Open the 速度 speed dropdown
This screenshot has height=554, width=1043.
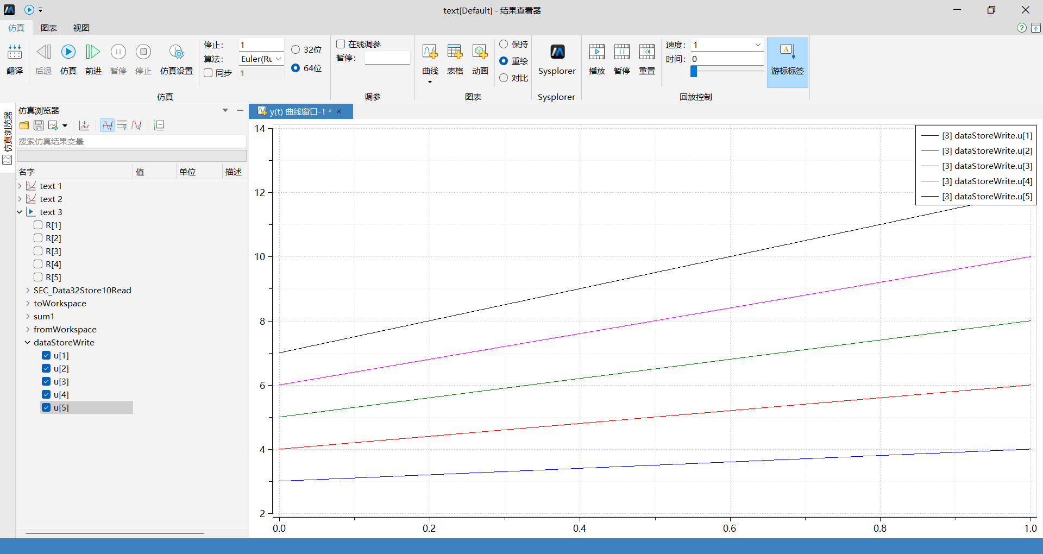pyautogui.click(x=758, y=45)
